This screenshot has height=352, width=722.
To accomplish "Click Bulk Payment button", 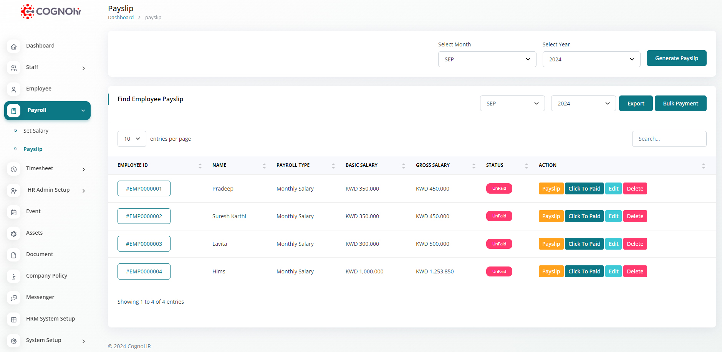I will [680, 104].
